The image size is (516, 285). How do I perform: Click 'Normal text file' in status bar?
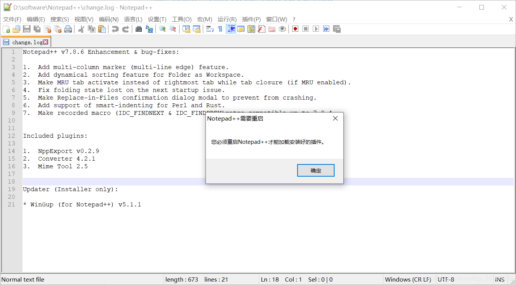[23, 280]
